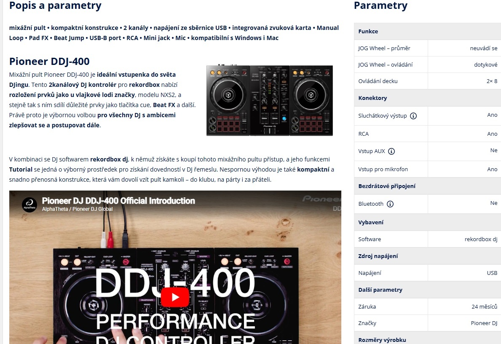Click the info icon next to Sluchátkový výstup

click(x=413, y=116)
